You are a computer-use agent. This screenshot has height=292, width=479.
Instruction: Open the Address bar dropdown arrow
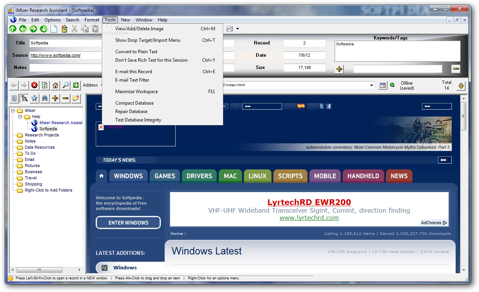(x=371, y=85)
